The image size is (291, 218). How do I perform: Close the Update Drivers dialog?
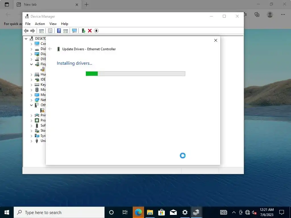pos(216,40)
